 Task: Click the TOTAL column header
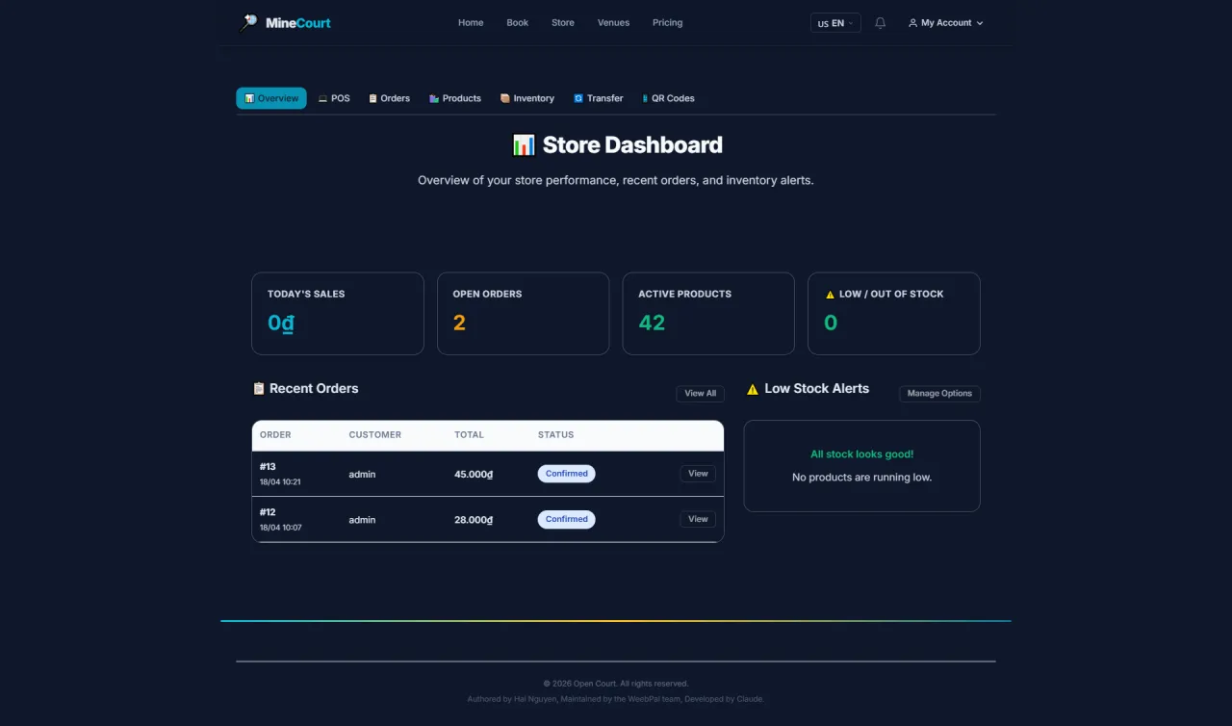pyautogui.click(x=469, y=435)
